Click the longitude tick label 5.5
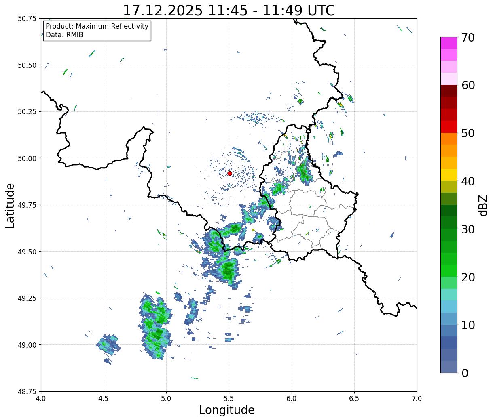The width and height of the screenshot is (493, 420). coord(229,399)
